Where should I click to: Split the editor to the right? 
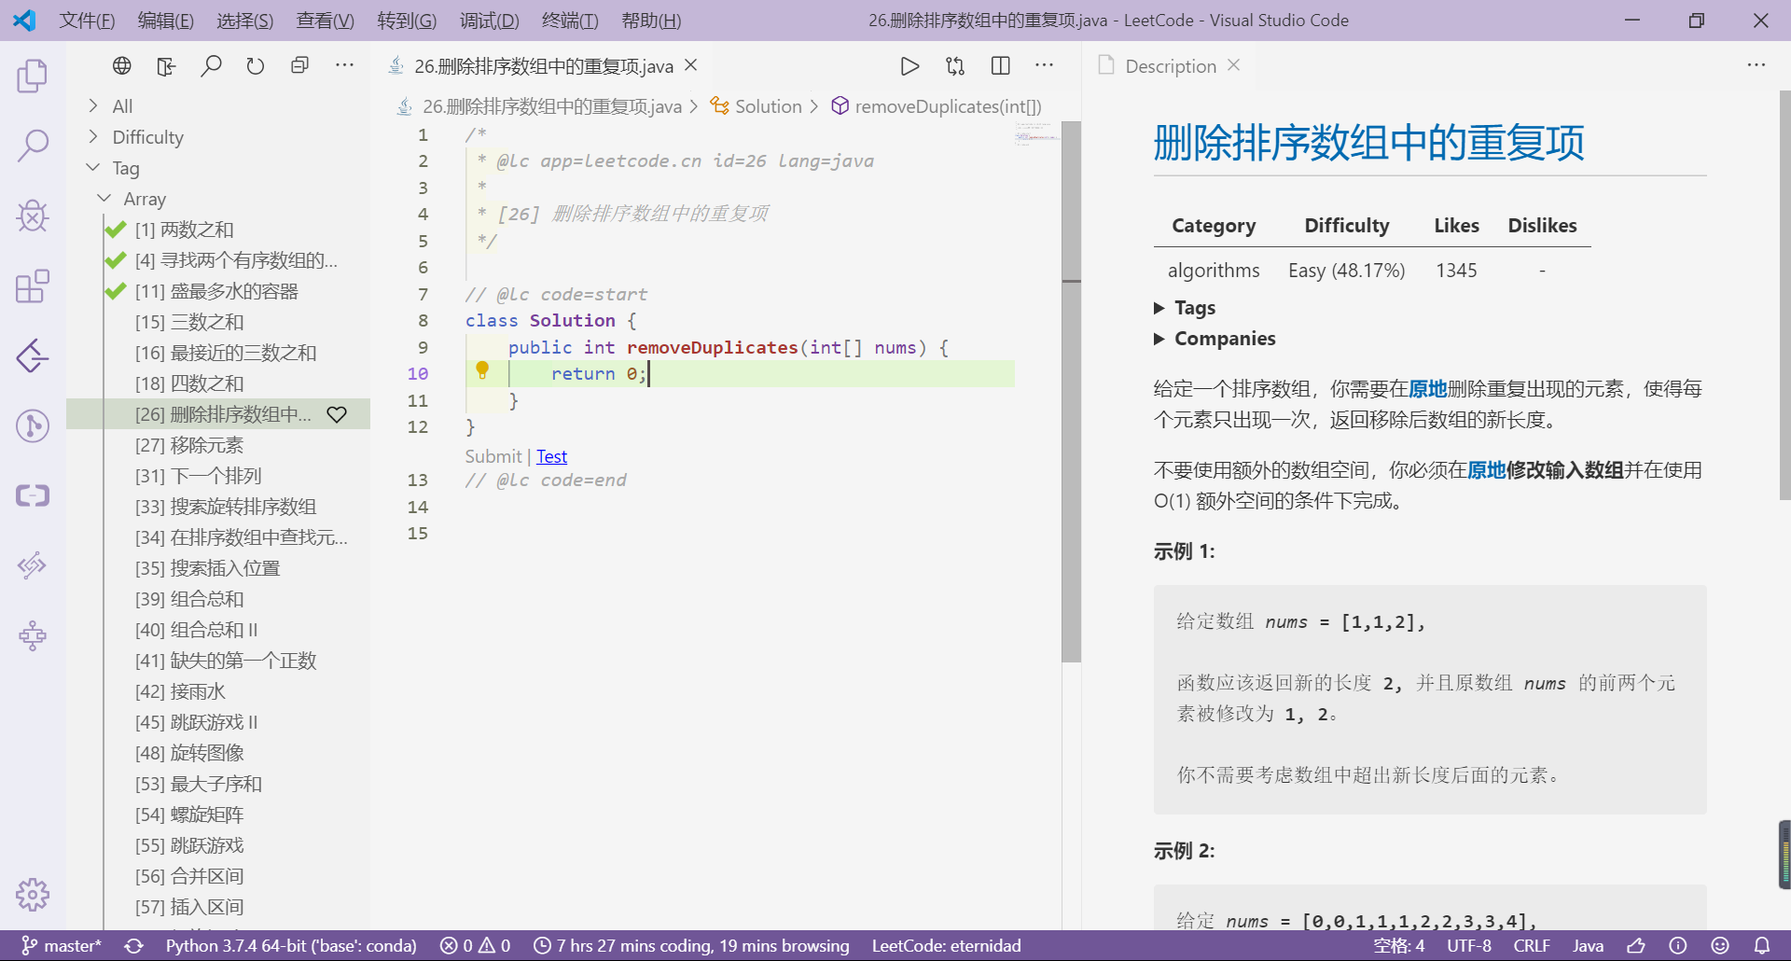click(1000, 66)
